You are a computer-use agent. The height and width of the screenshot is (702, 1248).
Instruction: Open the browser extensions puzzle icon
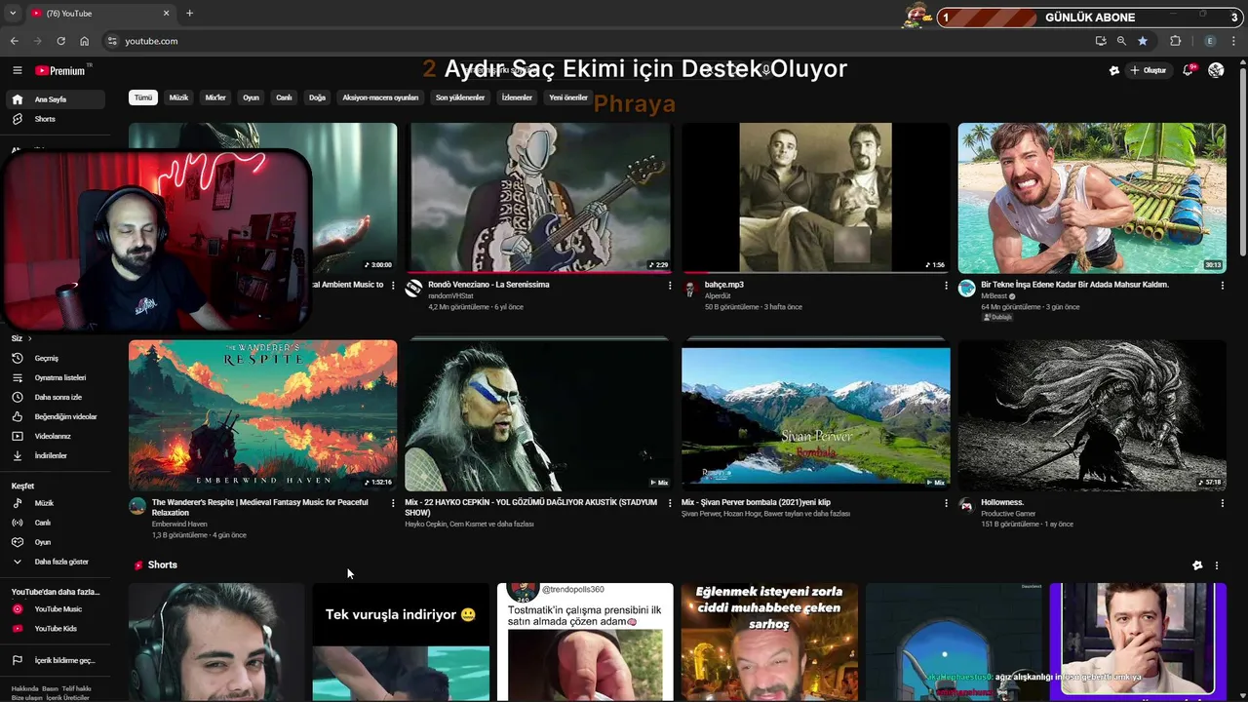(1175, 41)
